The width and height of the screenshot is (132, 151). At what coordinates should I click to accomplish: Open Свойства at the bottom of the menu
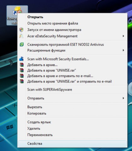tap(72, 143)
